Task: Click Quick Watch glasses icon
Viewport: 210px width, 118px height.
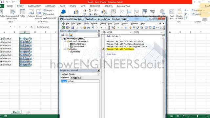Action: click(157, 28)
